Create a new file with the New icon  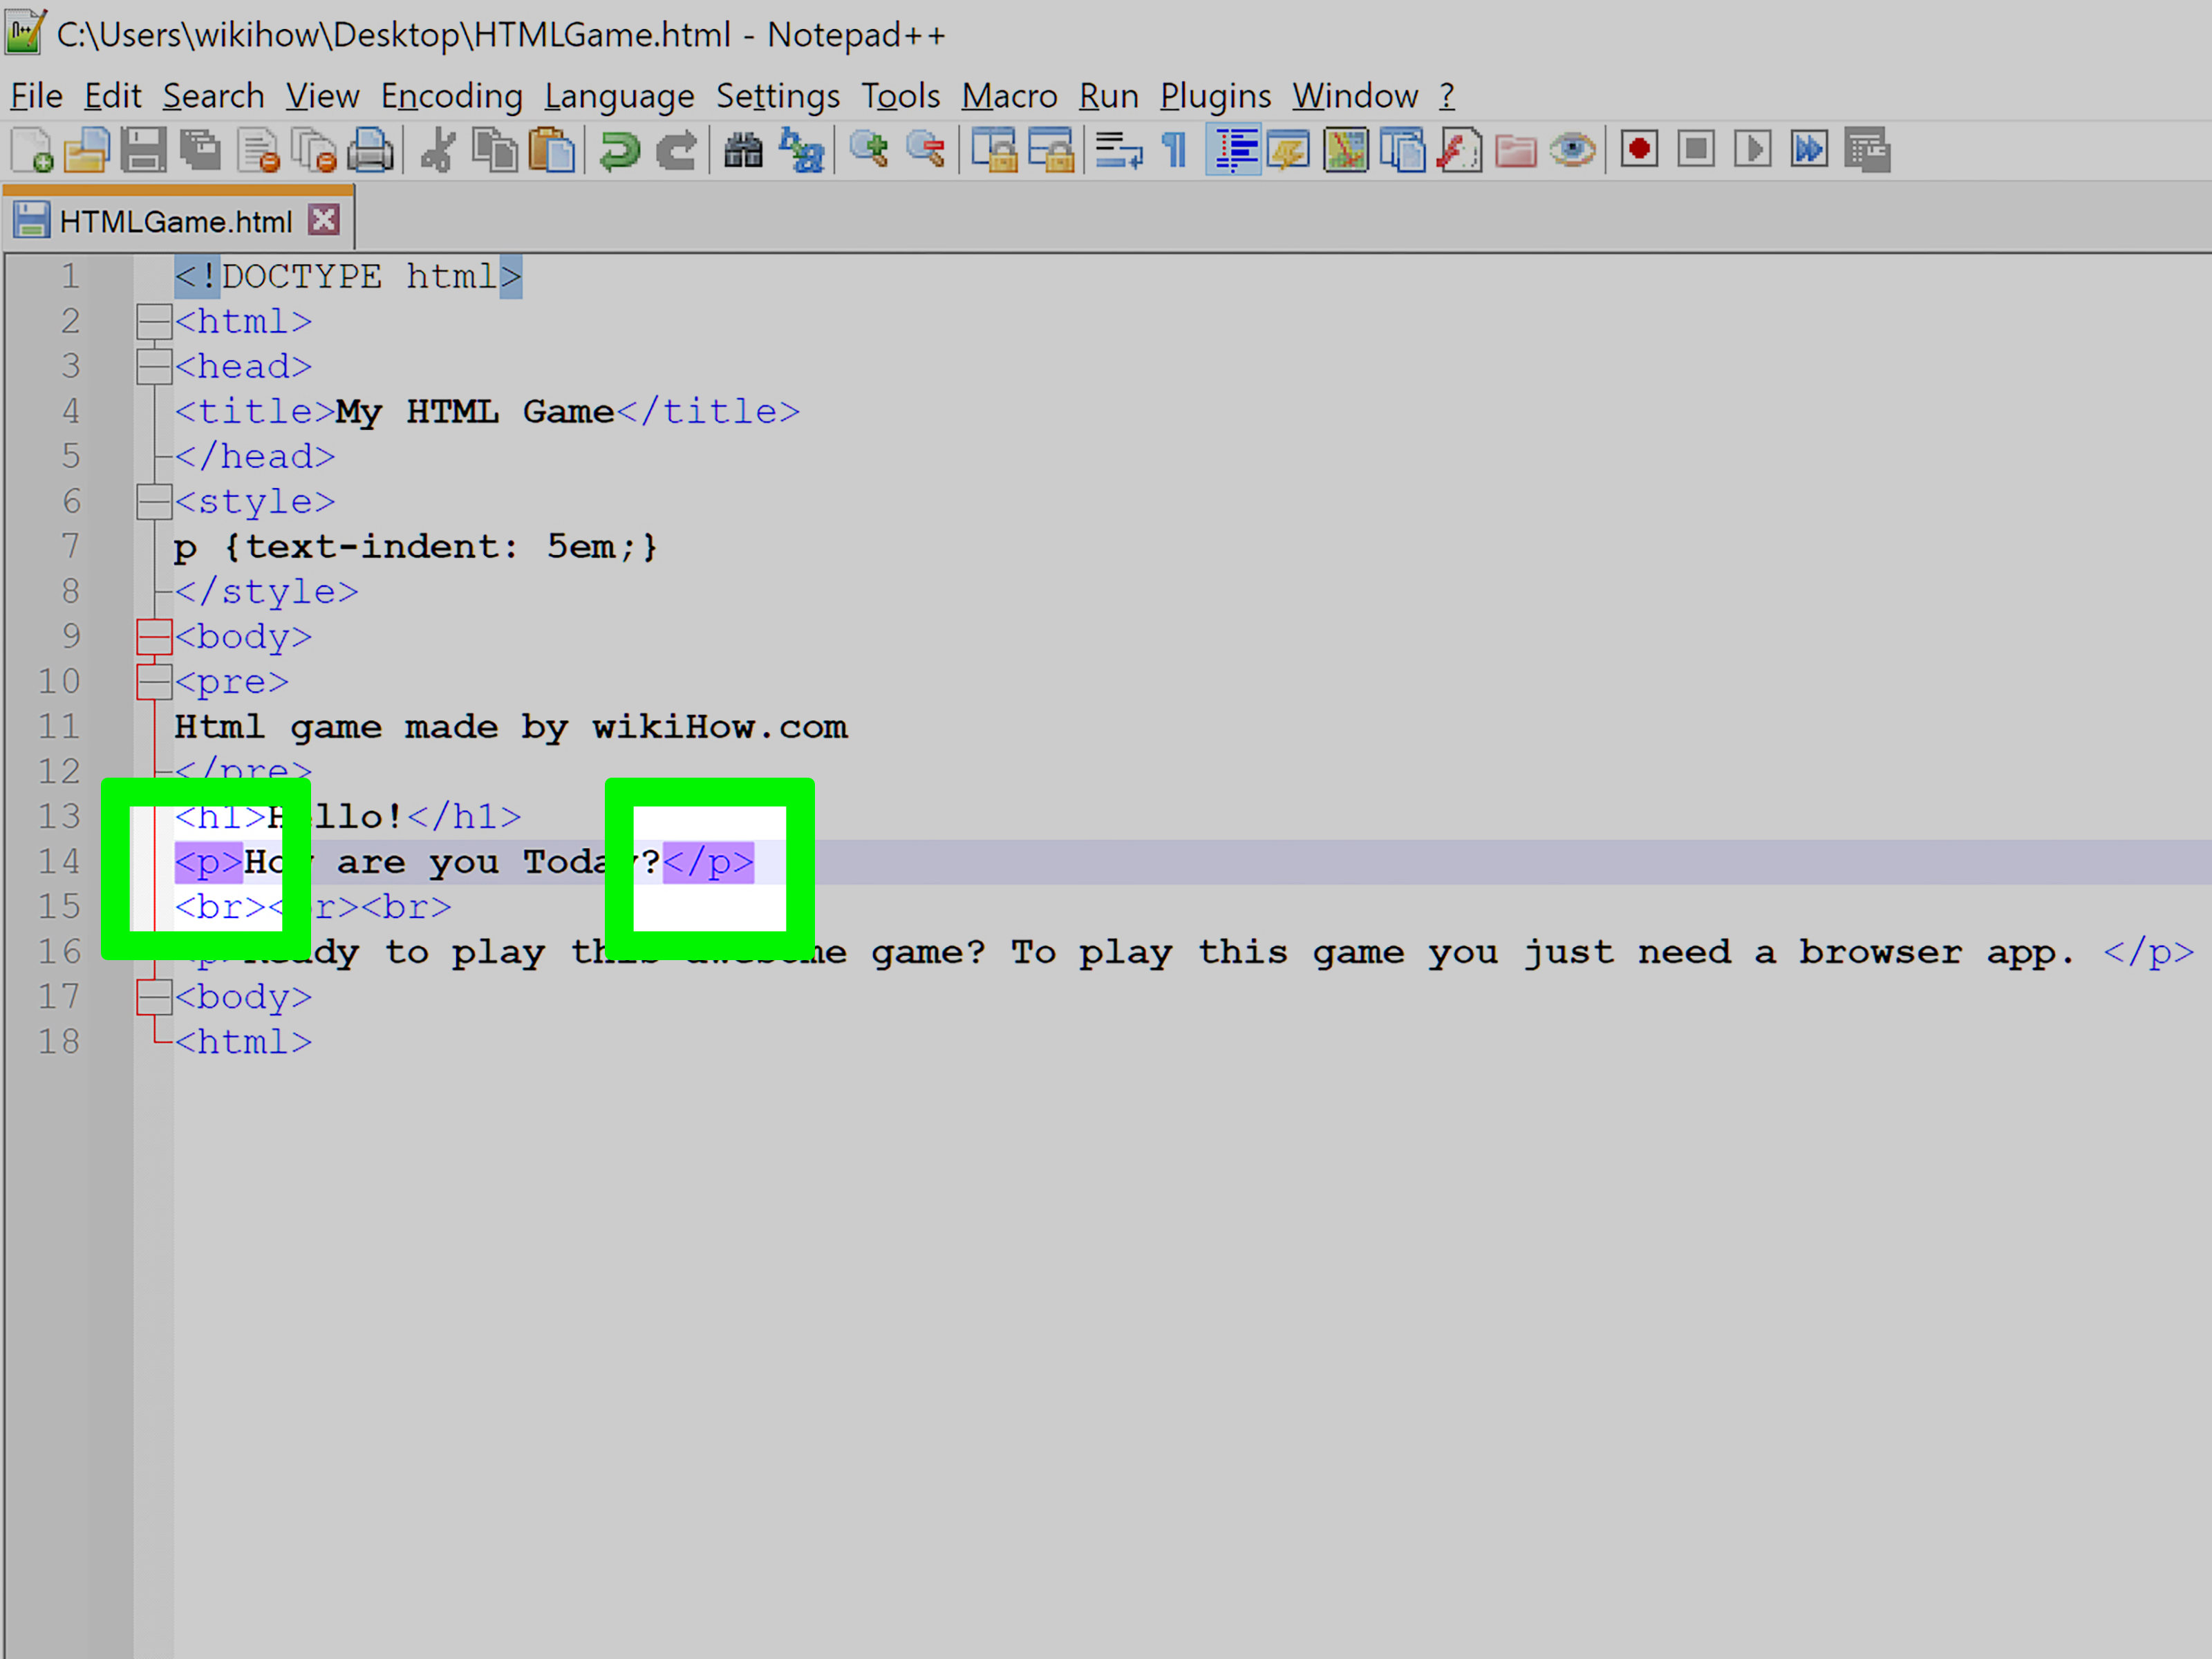coord(32,151)
